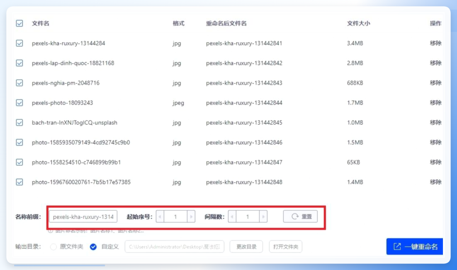This screenshot has width=457, height=270.
Task: Remove the photo-1596760020761-7b5b17e57385 file
Action: [x=435, y=182]
